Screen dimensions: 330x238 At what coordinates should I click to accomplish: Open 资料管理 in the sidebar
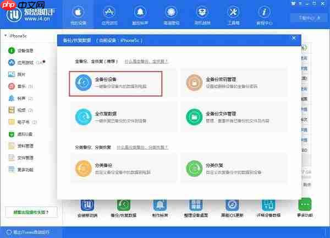tap(21, 146)
